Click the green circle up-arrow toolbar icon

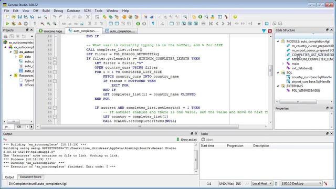pyautogui.click(x=138, y=24)
